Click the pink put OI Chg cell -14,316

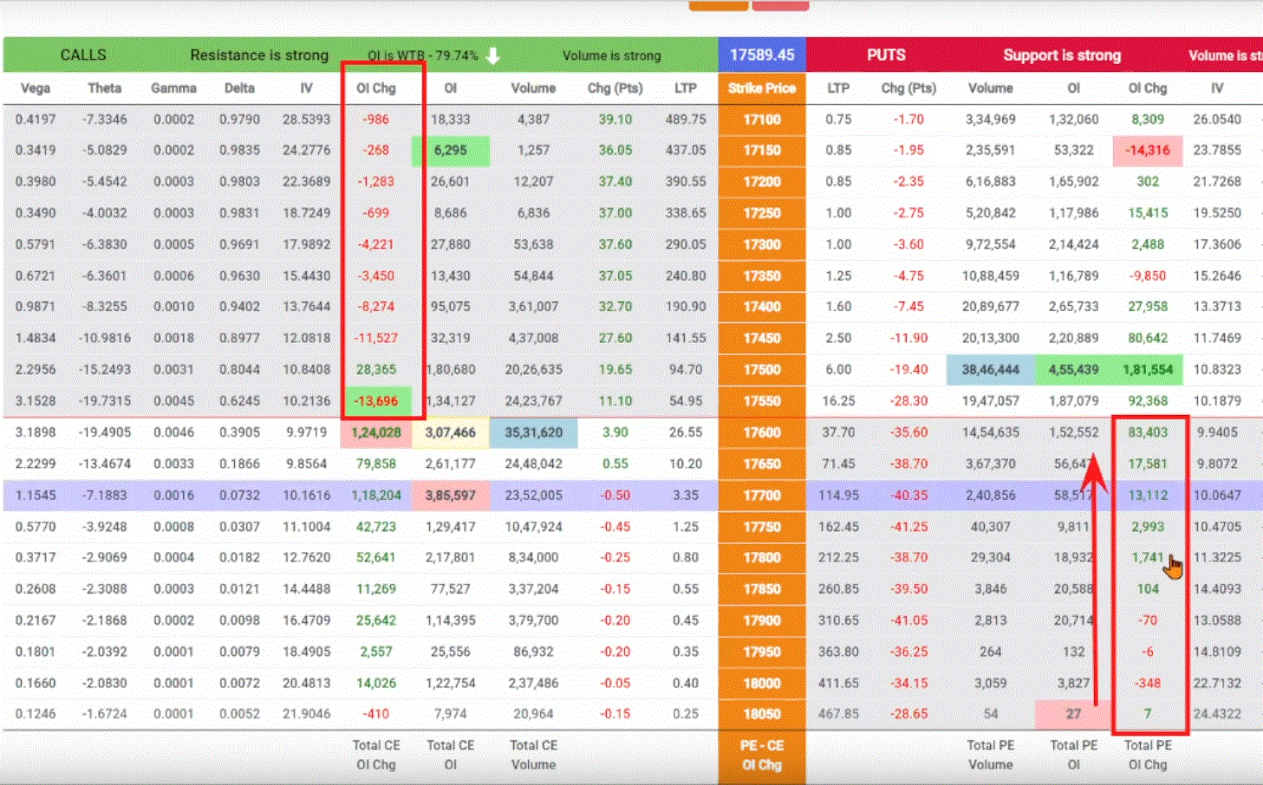pyautogui.click(x=1147, y=150)
